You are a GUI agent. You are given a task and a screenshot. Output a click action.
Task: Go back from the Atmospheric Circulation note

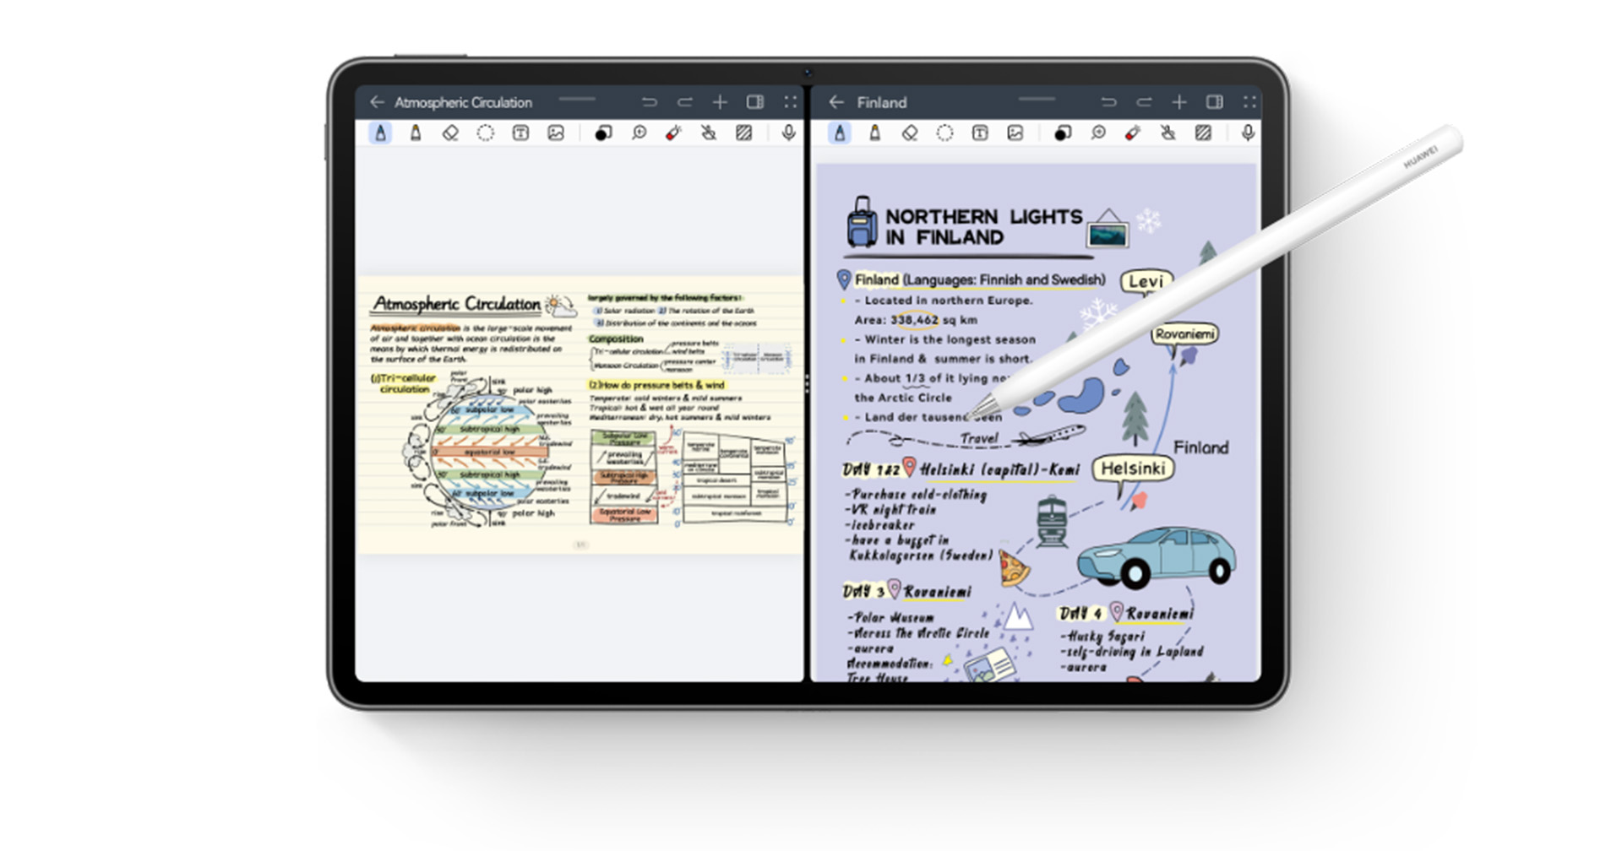(377, 102)
